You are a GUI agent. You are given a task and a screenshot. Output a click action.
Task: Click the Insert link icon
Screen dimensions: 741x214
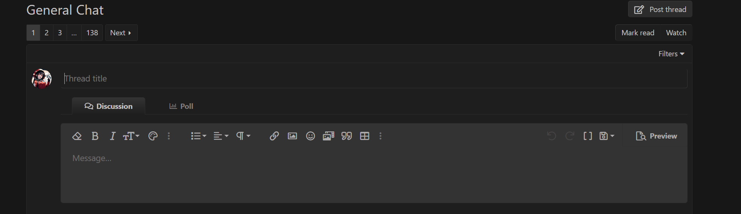pyautogui.click(x=274, y=136)
